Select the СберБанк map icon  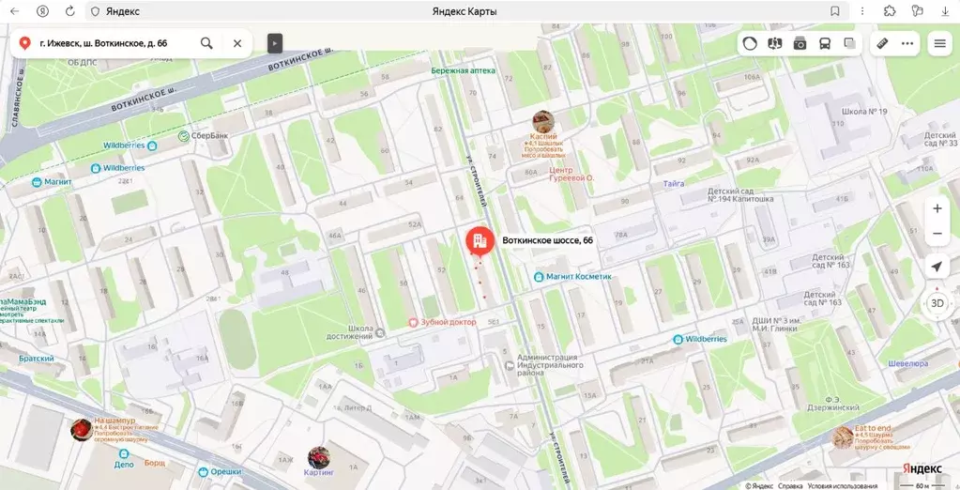pyautogui.click(x=183, y=136)
